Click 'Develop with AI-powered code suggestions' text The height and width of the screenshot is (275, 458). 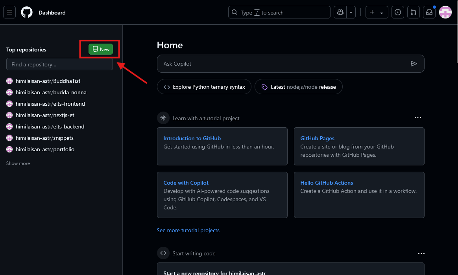coord(216,199)
